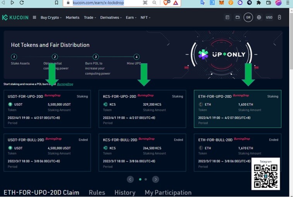Click the '4,500,000 USDT' staking amount

[x=59, y=148]
